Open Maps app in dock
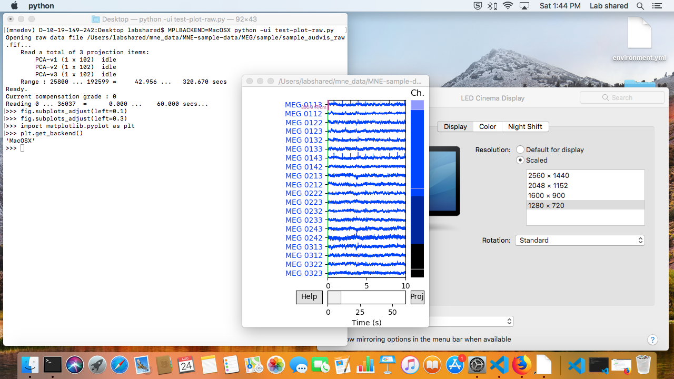 254,365
